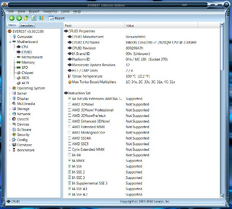Click the Value column header
This screenshot has width=232, height=209.
pyautogui.click(x=161, y=25)
